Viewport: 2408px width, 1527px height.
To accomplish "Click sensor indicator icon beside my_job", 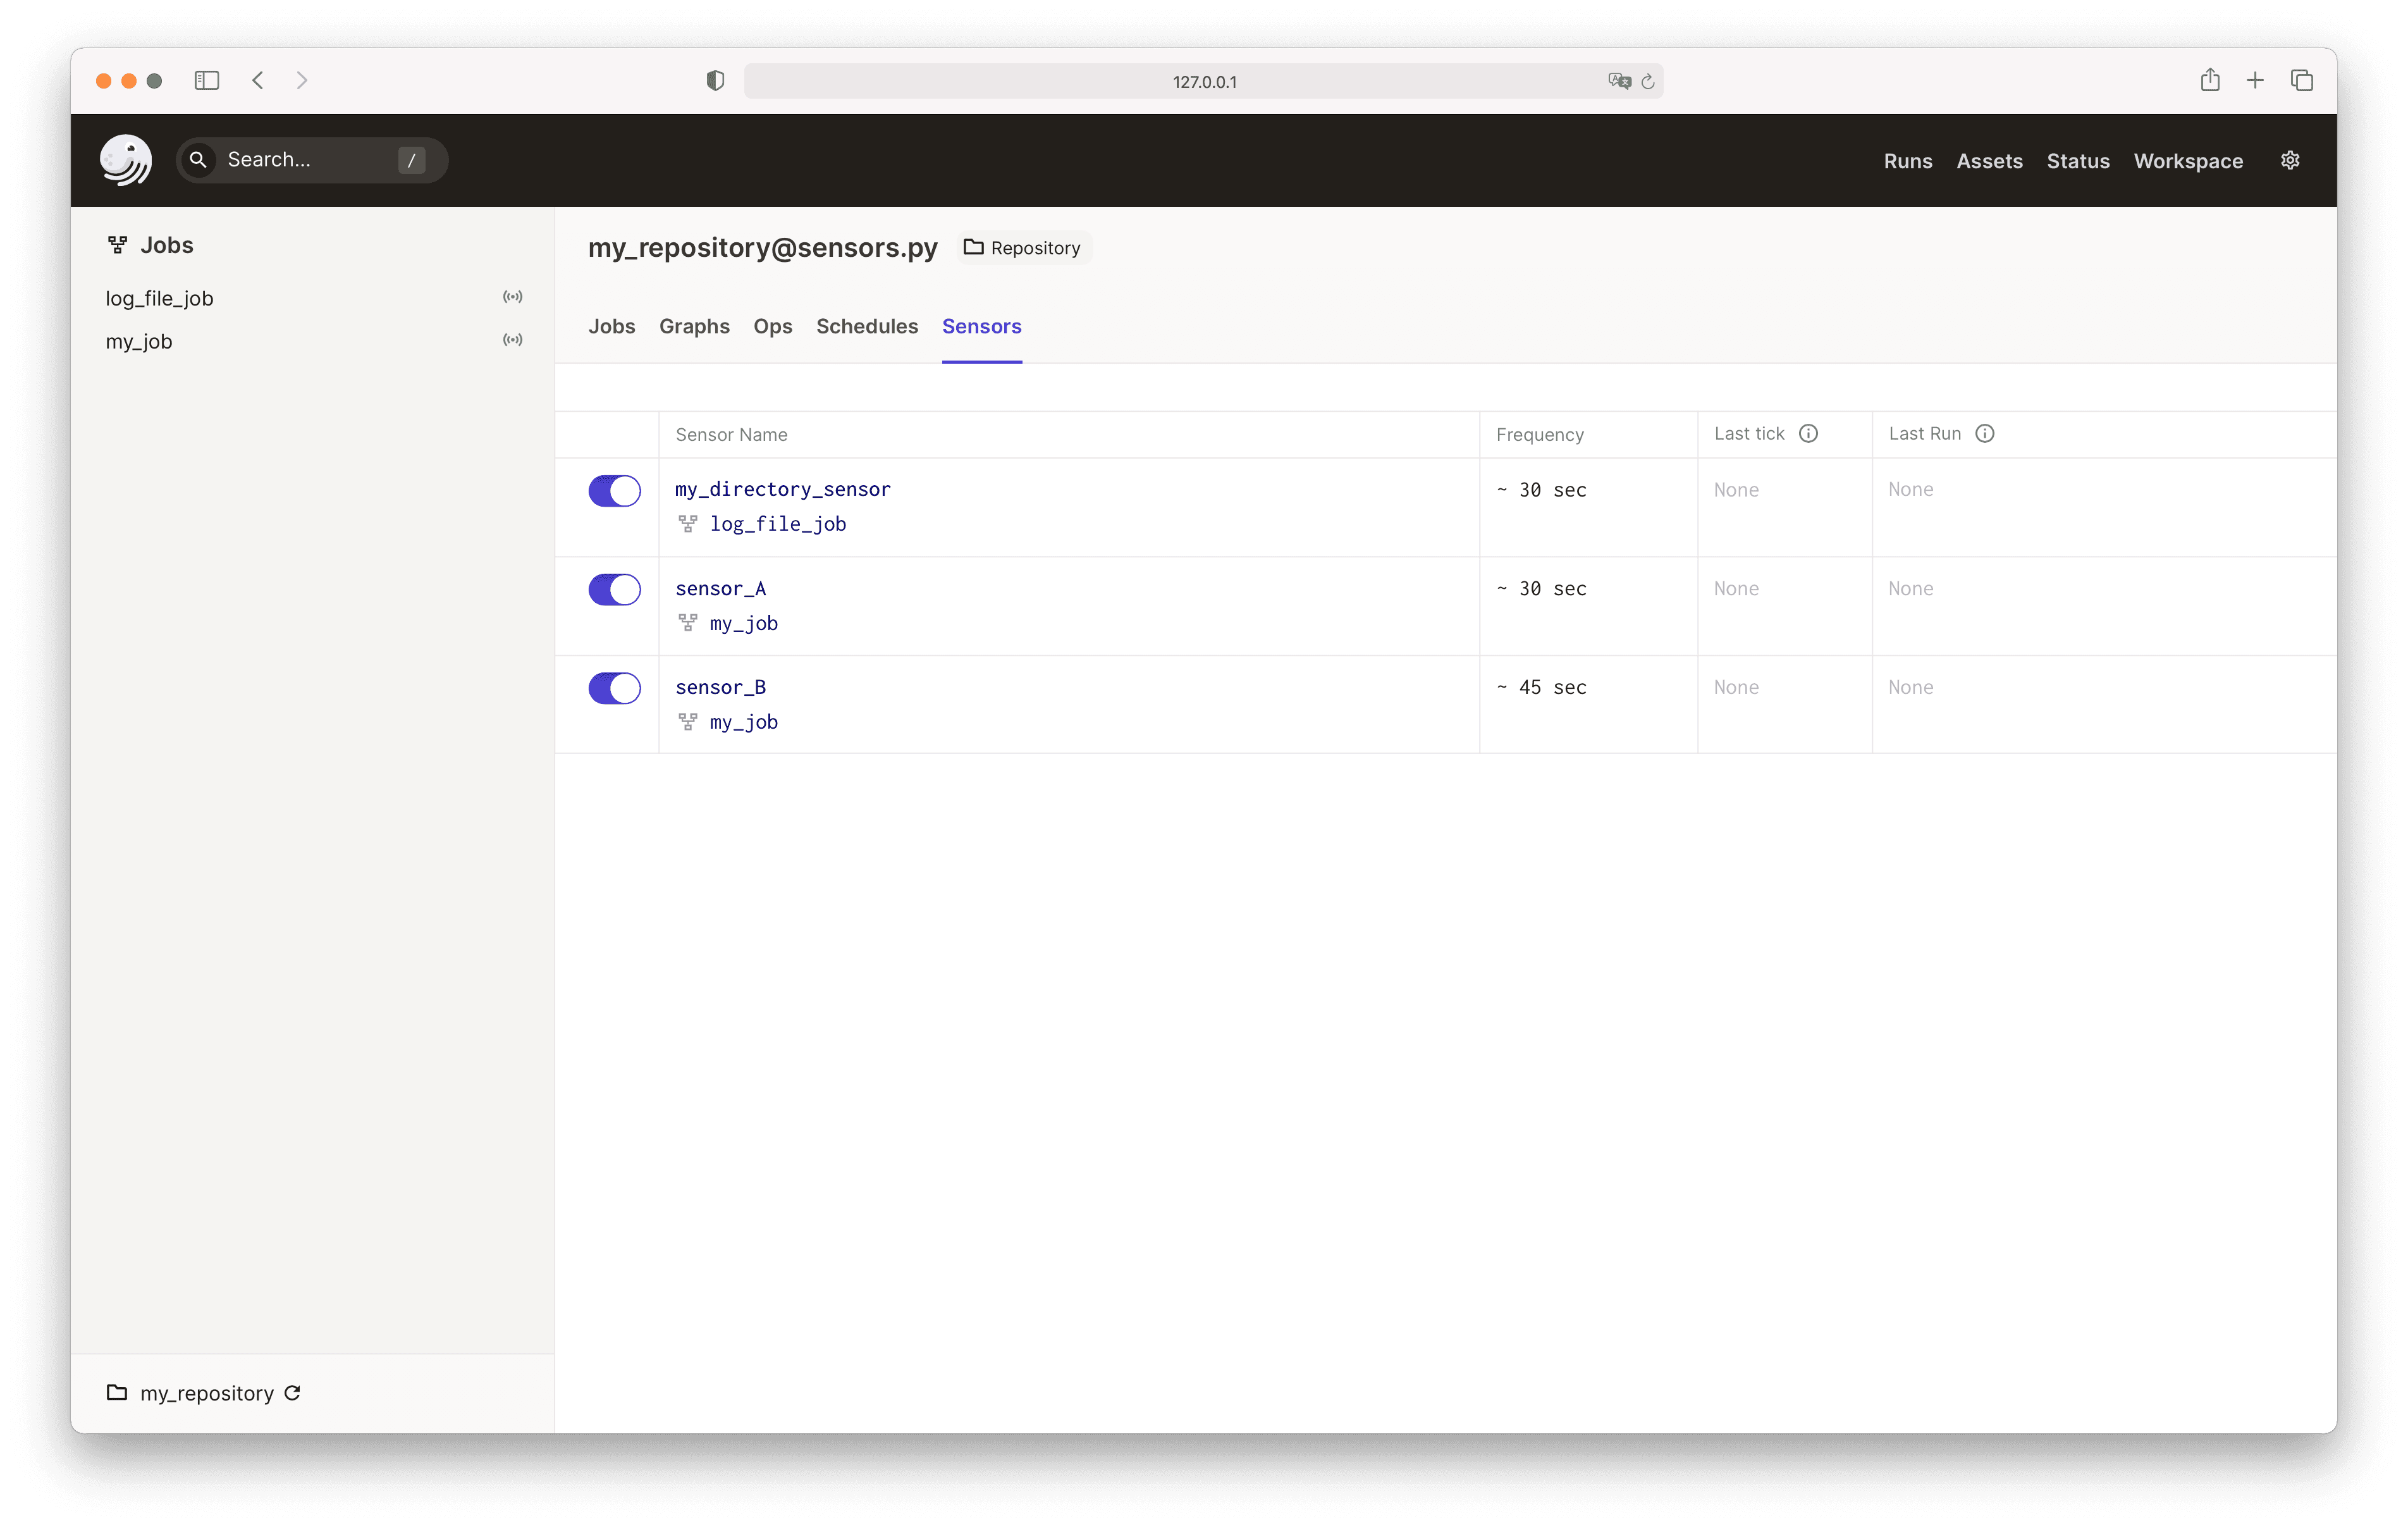I will tap(512, 340).
